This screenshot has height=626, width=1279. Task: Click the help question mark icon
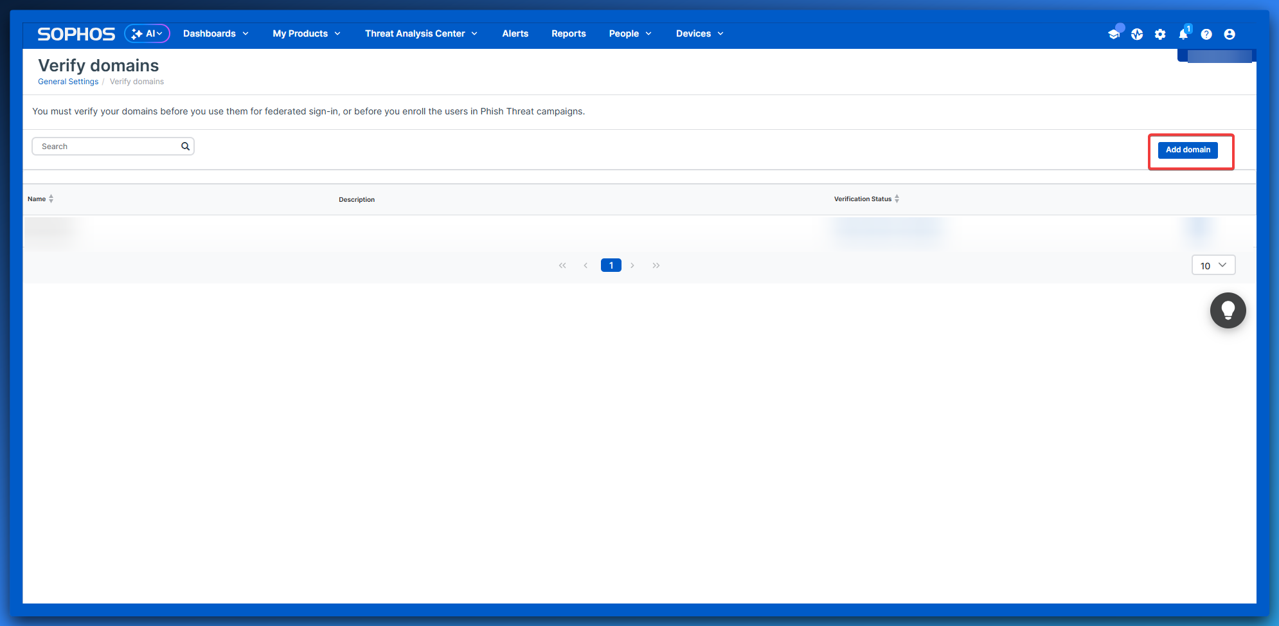(1206, 34)
